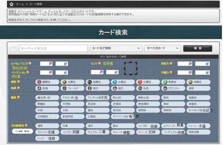Toggle 水属性 water attribute filter
The width and height of the screenshot is (223, 145).
(x=123, y=82)
